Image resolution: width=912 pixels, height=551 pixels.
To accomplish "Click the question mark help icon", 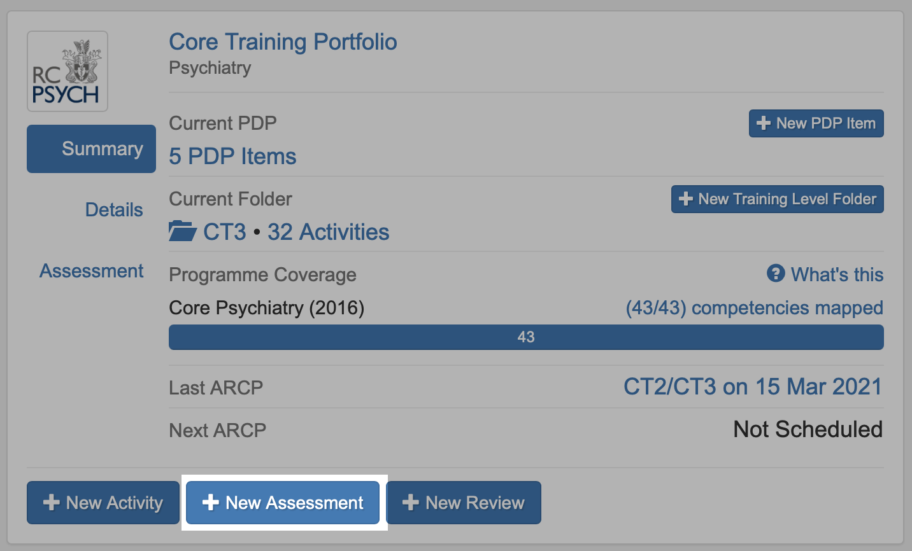I will 776,274.
